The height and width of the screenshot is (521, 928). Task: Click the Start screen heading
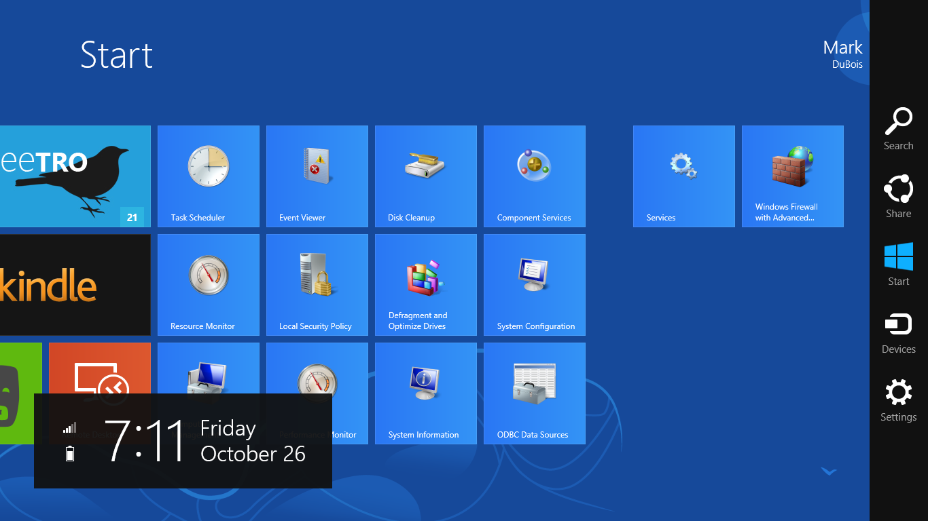coord(117,54)
